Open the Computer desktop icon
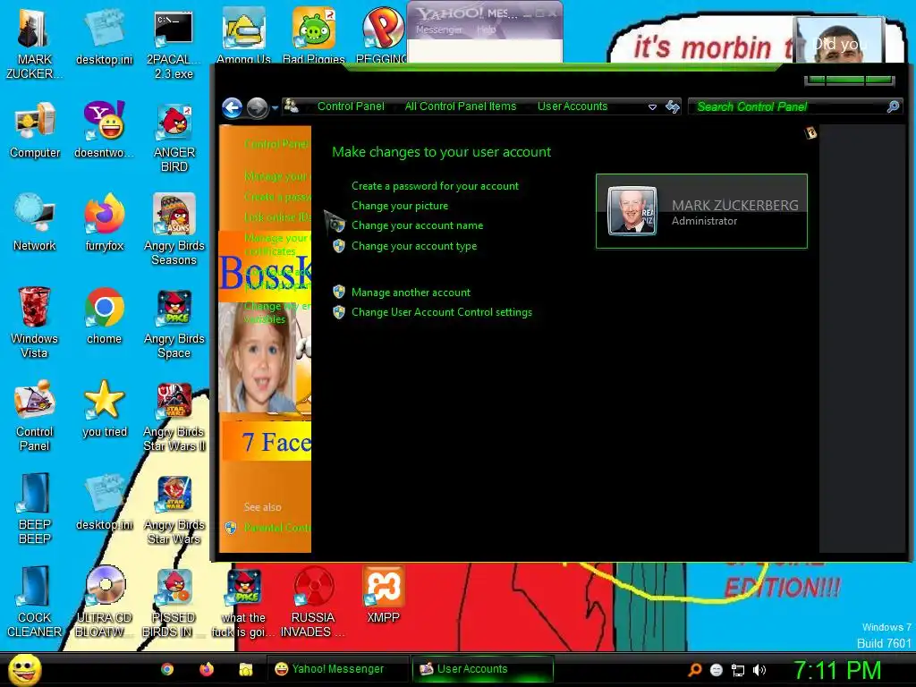The image size is (916, 687). 35,130
